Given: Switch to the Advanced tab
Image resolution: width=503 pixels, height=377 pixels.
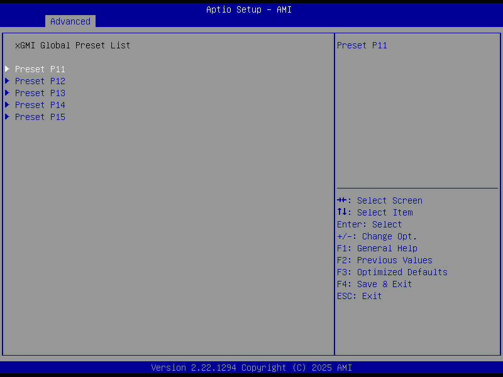Looking at the screenshot, I should coord(70,21).
